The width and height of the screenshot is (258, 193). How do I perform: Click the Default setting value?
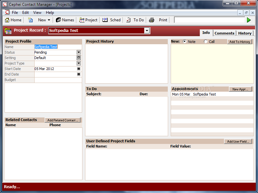click(40, 58)
